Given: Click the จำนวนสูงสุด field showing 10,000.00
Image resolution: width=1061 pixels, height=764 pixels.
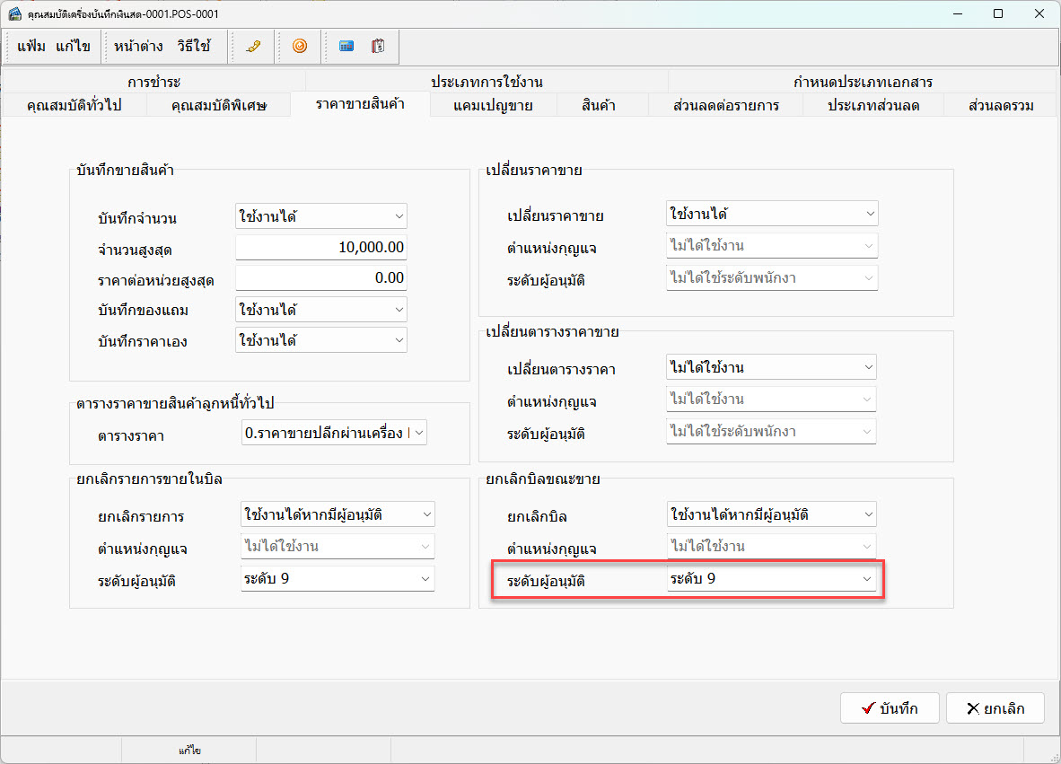Looking at the screenshot, I should coord(320,247).
